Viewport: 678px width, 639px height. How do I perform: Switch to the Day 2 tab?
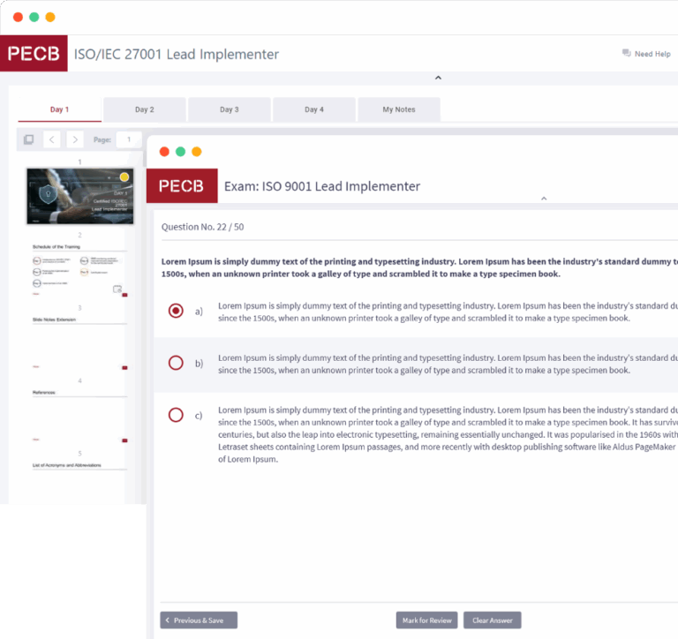(144, 109)
